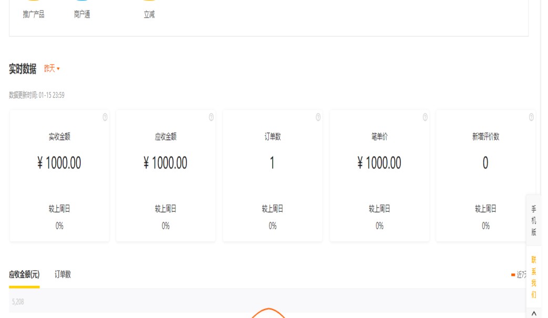Click the help icon on 笔单价 card
548x318 pixels.
pos(425,117)
